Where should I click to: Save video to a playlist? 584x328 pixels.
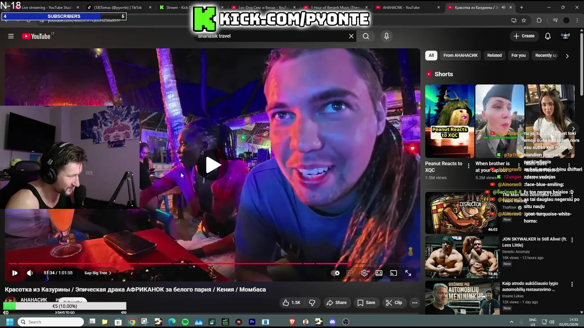pos(366,302)
